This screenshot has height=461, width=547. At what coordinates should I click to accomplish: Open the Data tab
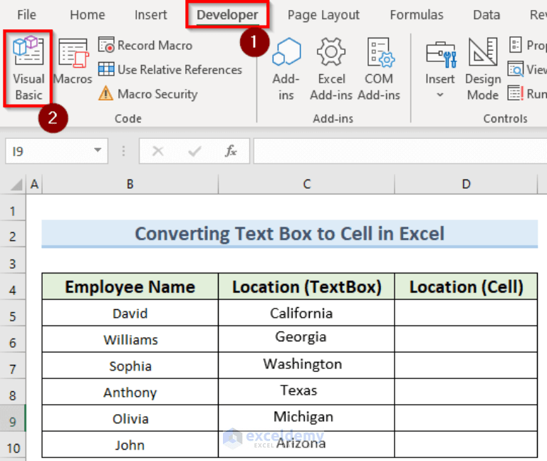pyautogui.click(x=486, y=15)
